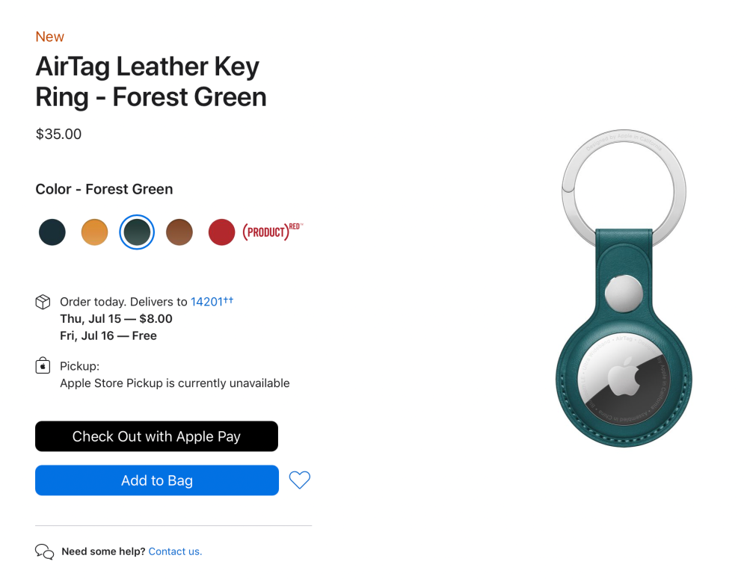Pick the saddle brown color swatch
This screenshot has width=747, height=582.
[179, 232]
